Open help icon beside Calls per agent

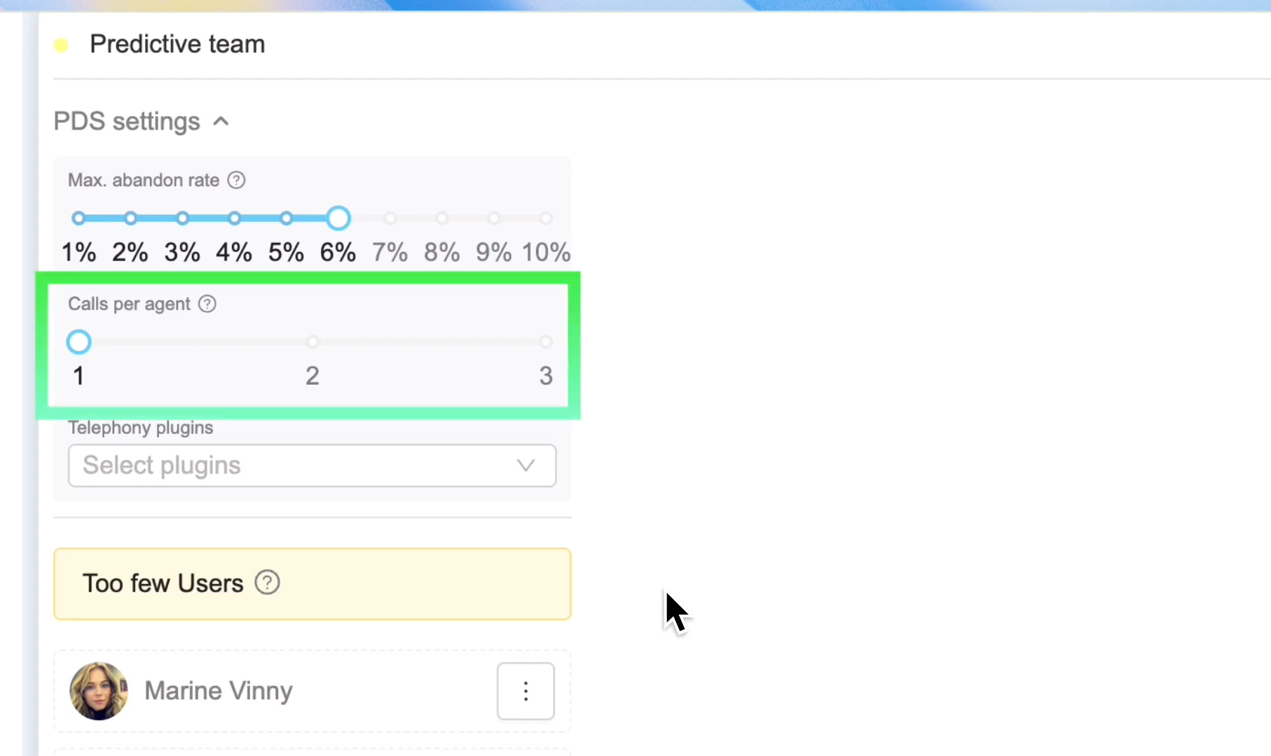click(x=207, y=304)
